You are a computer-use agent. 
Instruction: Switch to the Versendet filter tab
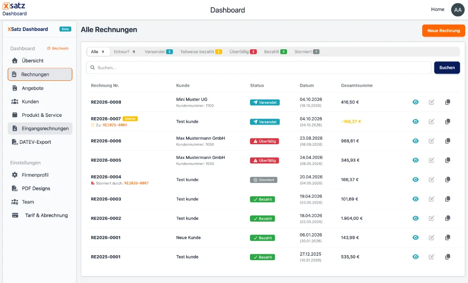159,52
